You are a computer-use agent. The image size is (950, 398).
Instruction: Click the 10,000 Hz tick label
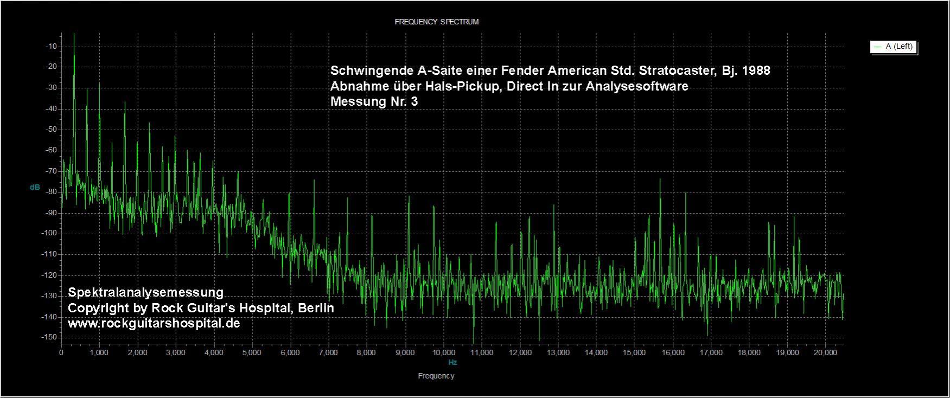coord(443,352)
